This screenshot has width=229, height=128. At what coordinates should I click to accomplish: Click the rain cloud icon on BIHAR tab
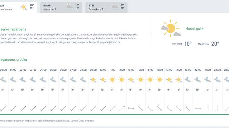[x=69, y=7]
